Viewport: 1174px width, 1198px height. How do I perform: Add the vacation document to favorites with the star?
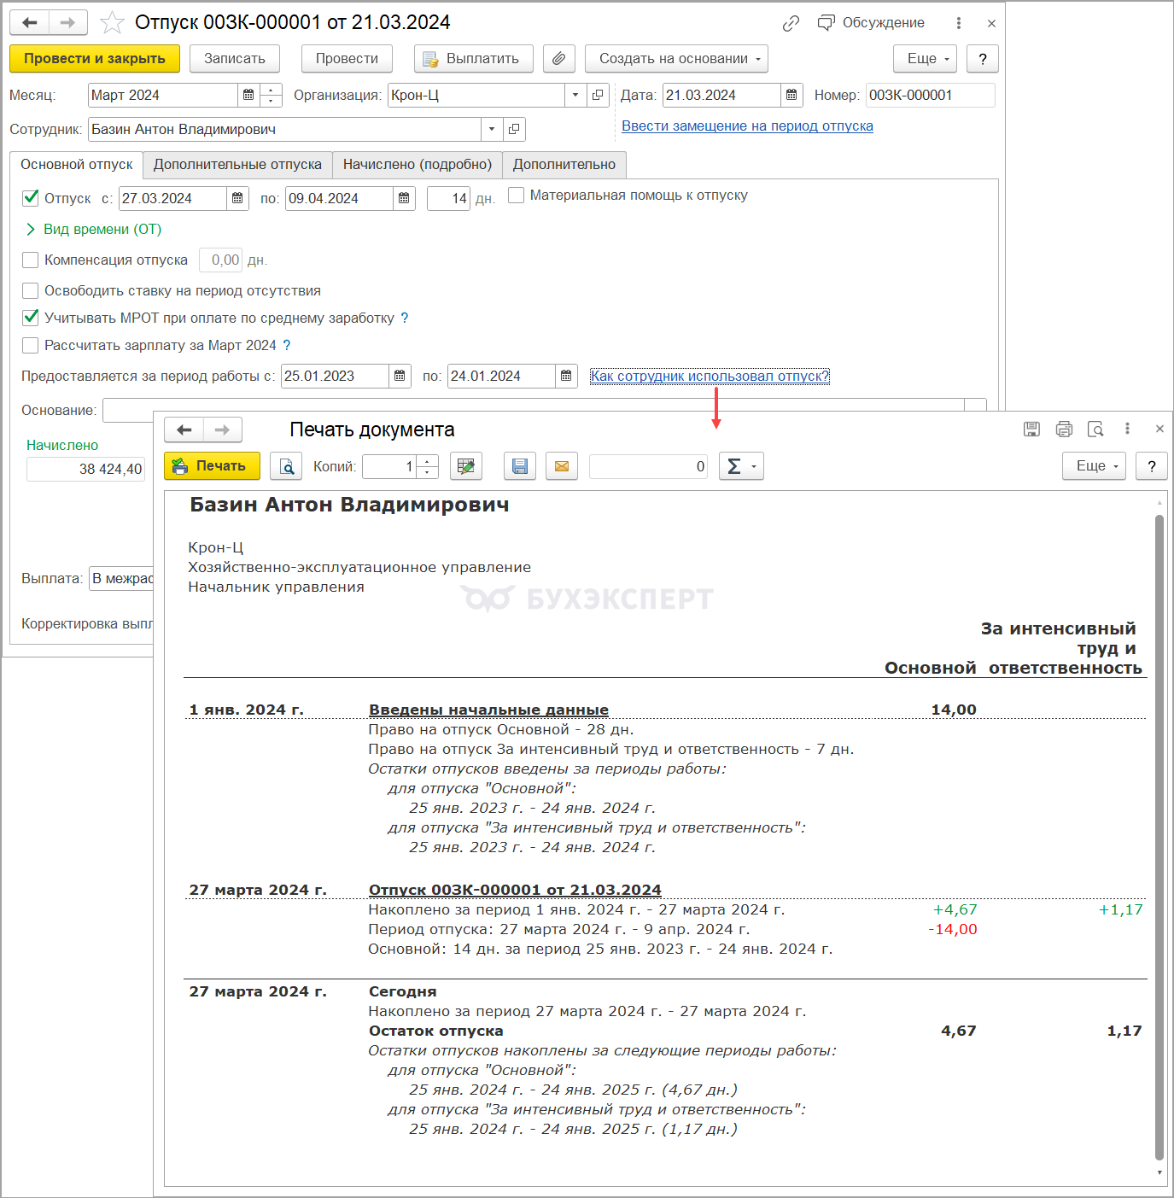112,23
